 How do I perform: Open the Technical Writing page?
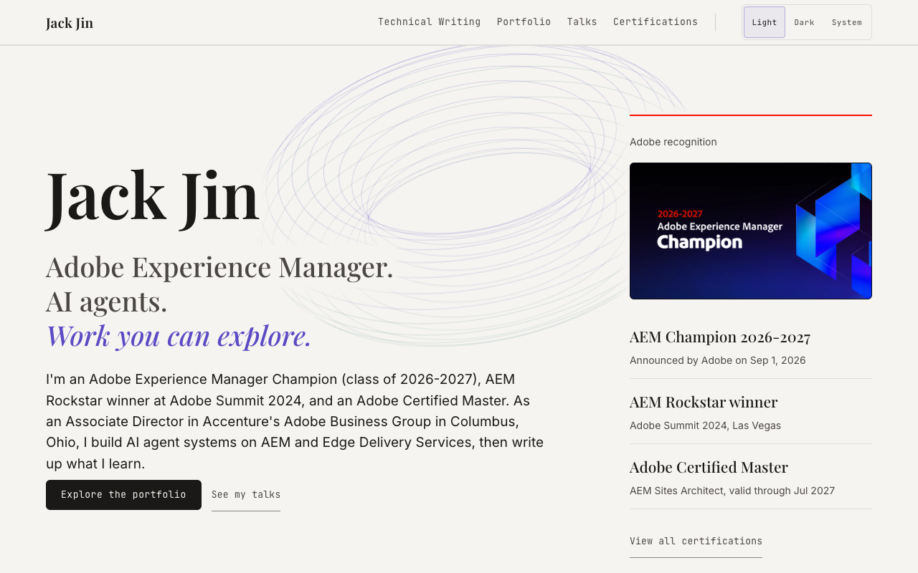[x=429, y=22]
